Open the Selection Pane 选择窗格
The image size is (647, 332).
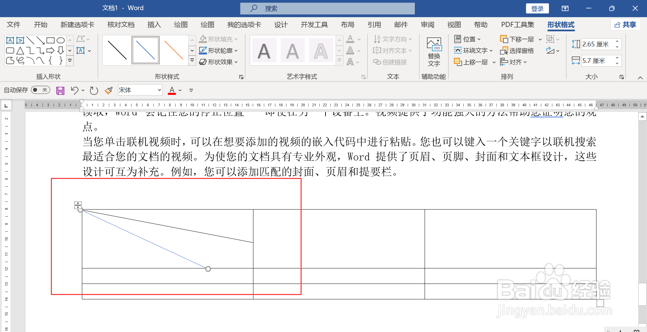[517, 50]
